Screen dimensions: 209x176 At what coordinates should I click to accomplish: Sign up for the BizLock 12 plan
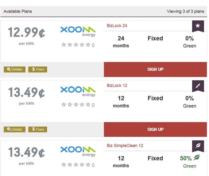coord(155,129)
